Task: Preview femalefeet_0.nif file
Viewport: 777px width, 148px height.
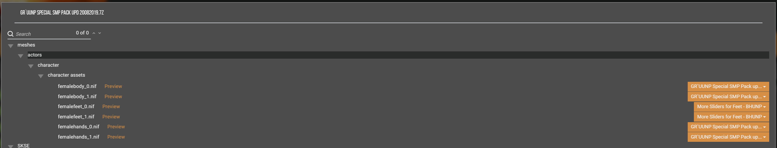Action: [x=111, y=107]
